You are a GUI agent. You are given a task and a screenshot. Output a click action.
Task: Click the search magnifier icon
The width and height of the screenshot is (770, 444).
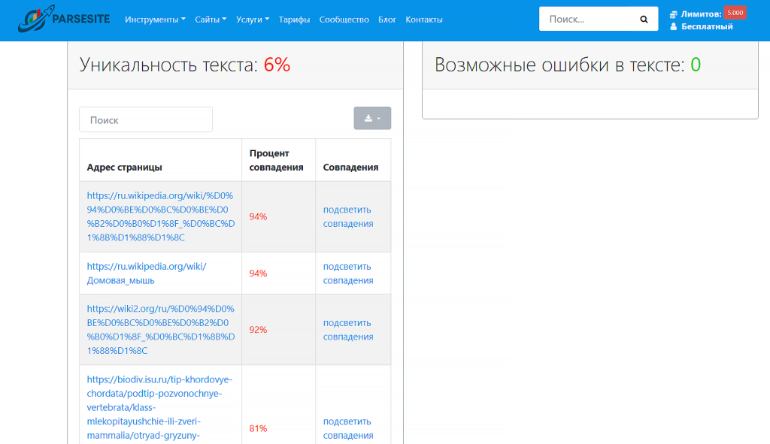click(x=644, y=19)
